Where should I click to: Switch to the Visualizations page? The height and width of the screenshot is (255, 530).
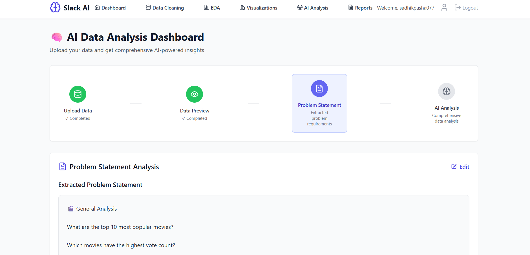pos(259,8)
